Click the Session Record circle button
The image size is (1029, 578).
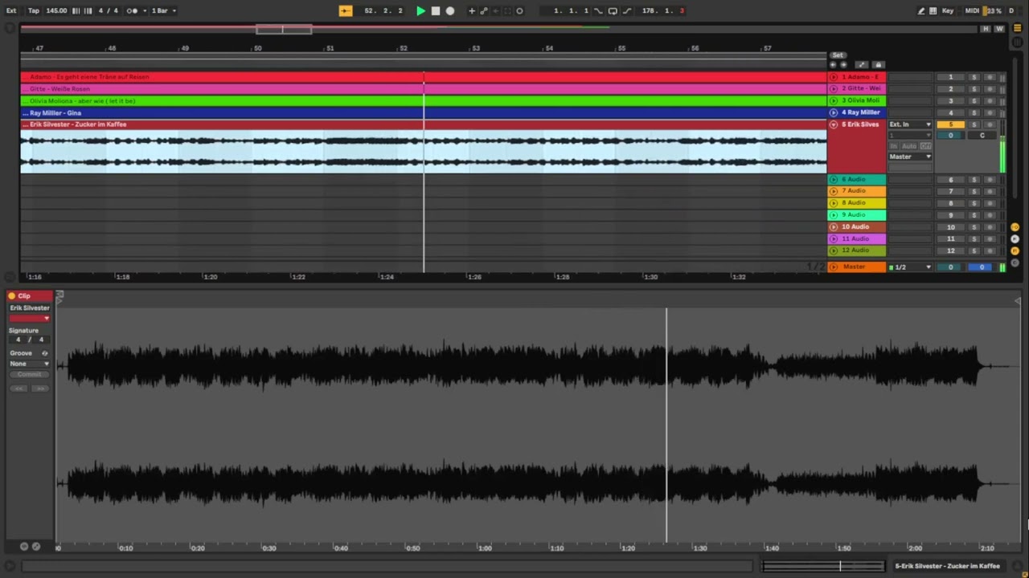519,10
